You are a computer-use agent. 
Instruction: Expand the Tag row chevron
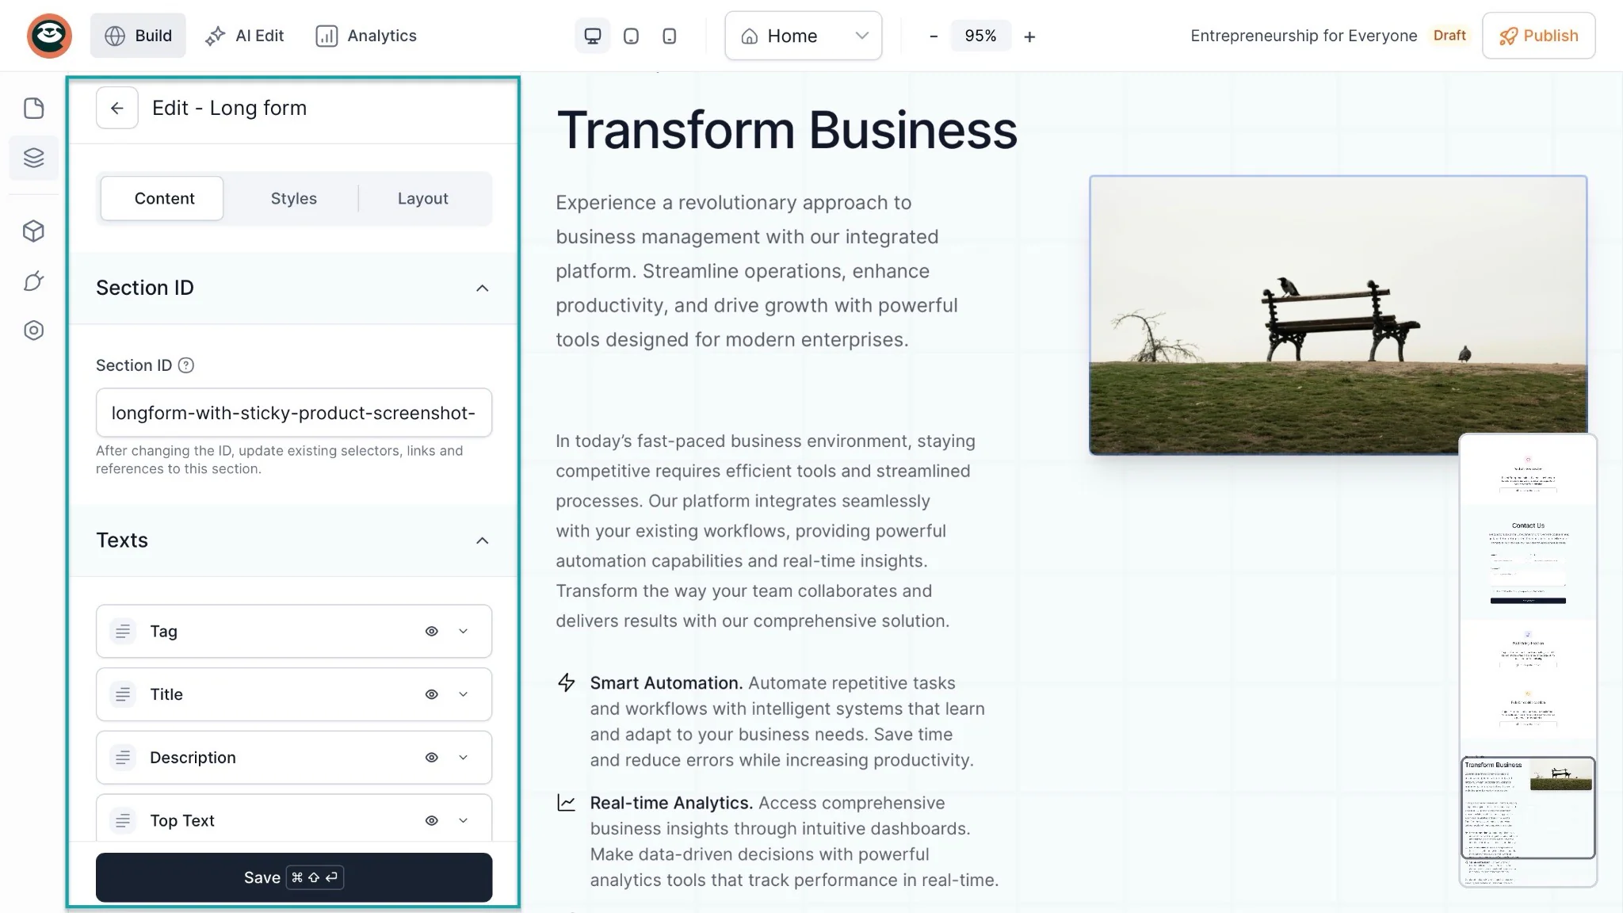[x=464, y=632]
